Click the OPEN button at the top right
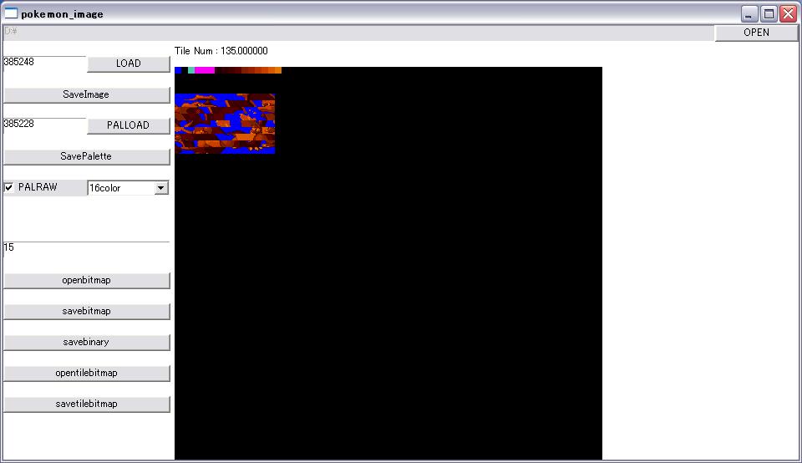The image size is (802, 463). pos(756,33)
